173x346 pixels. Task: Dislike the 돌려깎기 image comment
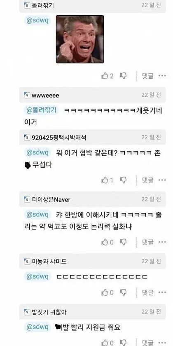point(123,76)
